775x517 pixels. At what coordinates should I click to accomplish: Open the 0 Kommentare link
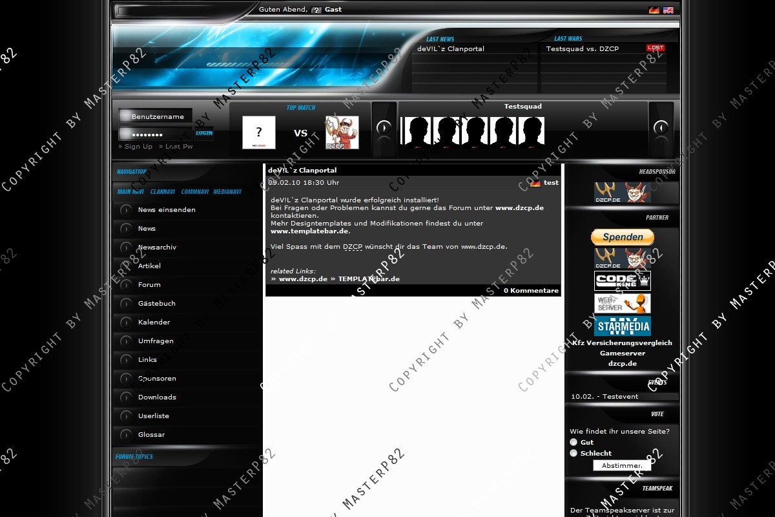pyautogui.click(x=531, y=291)
